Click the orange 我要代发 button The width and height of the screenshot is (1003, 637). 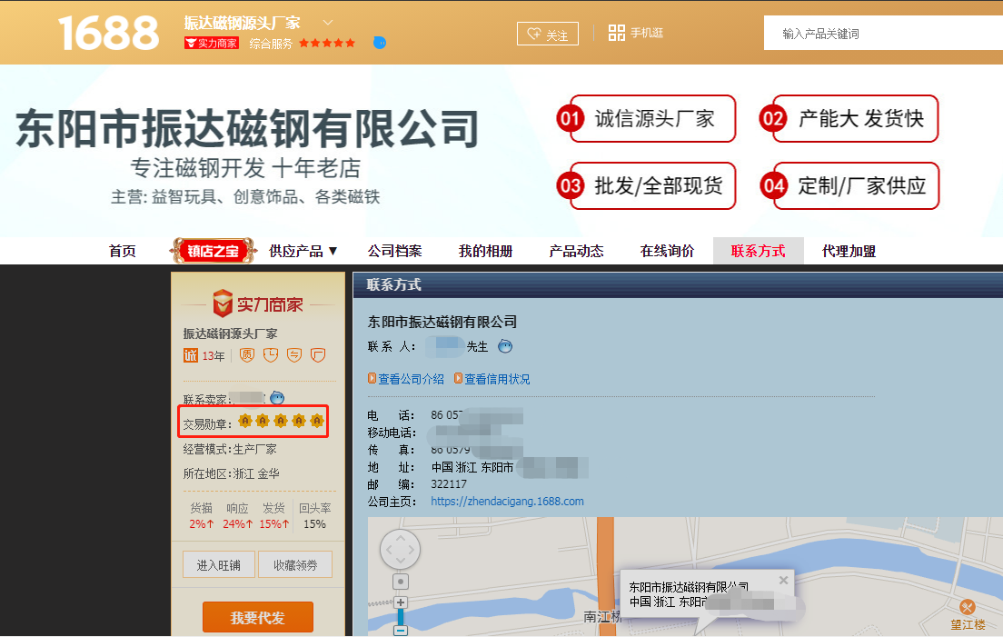(258, 617)
